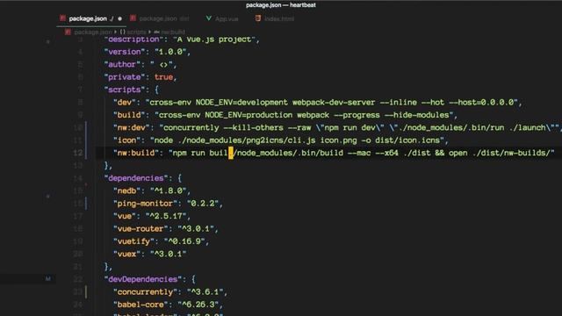Click the "build" script key
Screen dimensions: 562x316
[x=129, y=115]
